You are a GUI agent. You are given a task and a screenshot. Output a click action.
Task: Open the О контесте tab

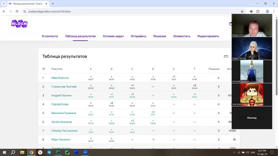point(50,36)
